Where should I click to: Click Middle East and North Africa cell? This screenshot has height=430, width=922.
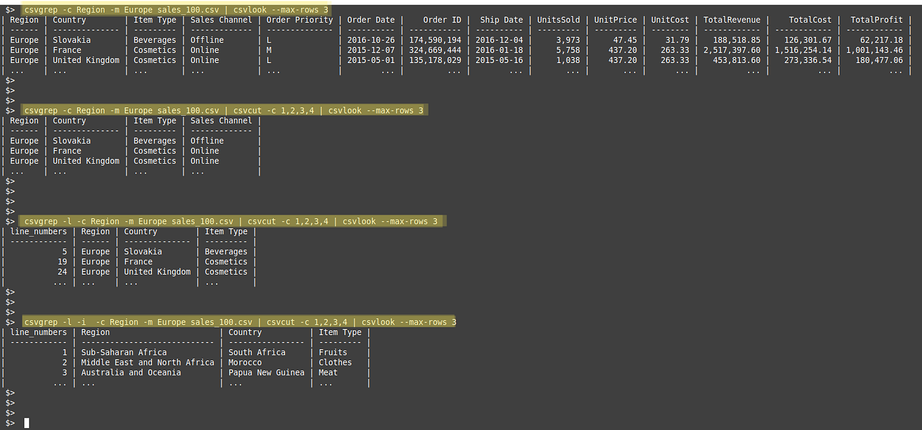(x=148, y=362)
